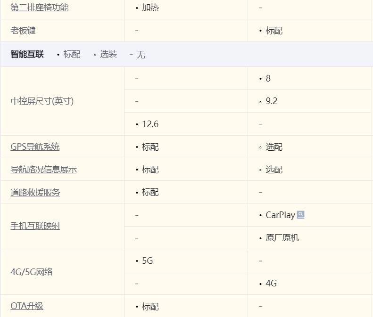Click the 原厂原机 value
This screenshot has width=373, height=317.
[x=282, y=237]
